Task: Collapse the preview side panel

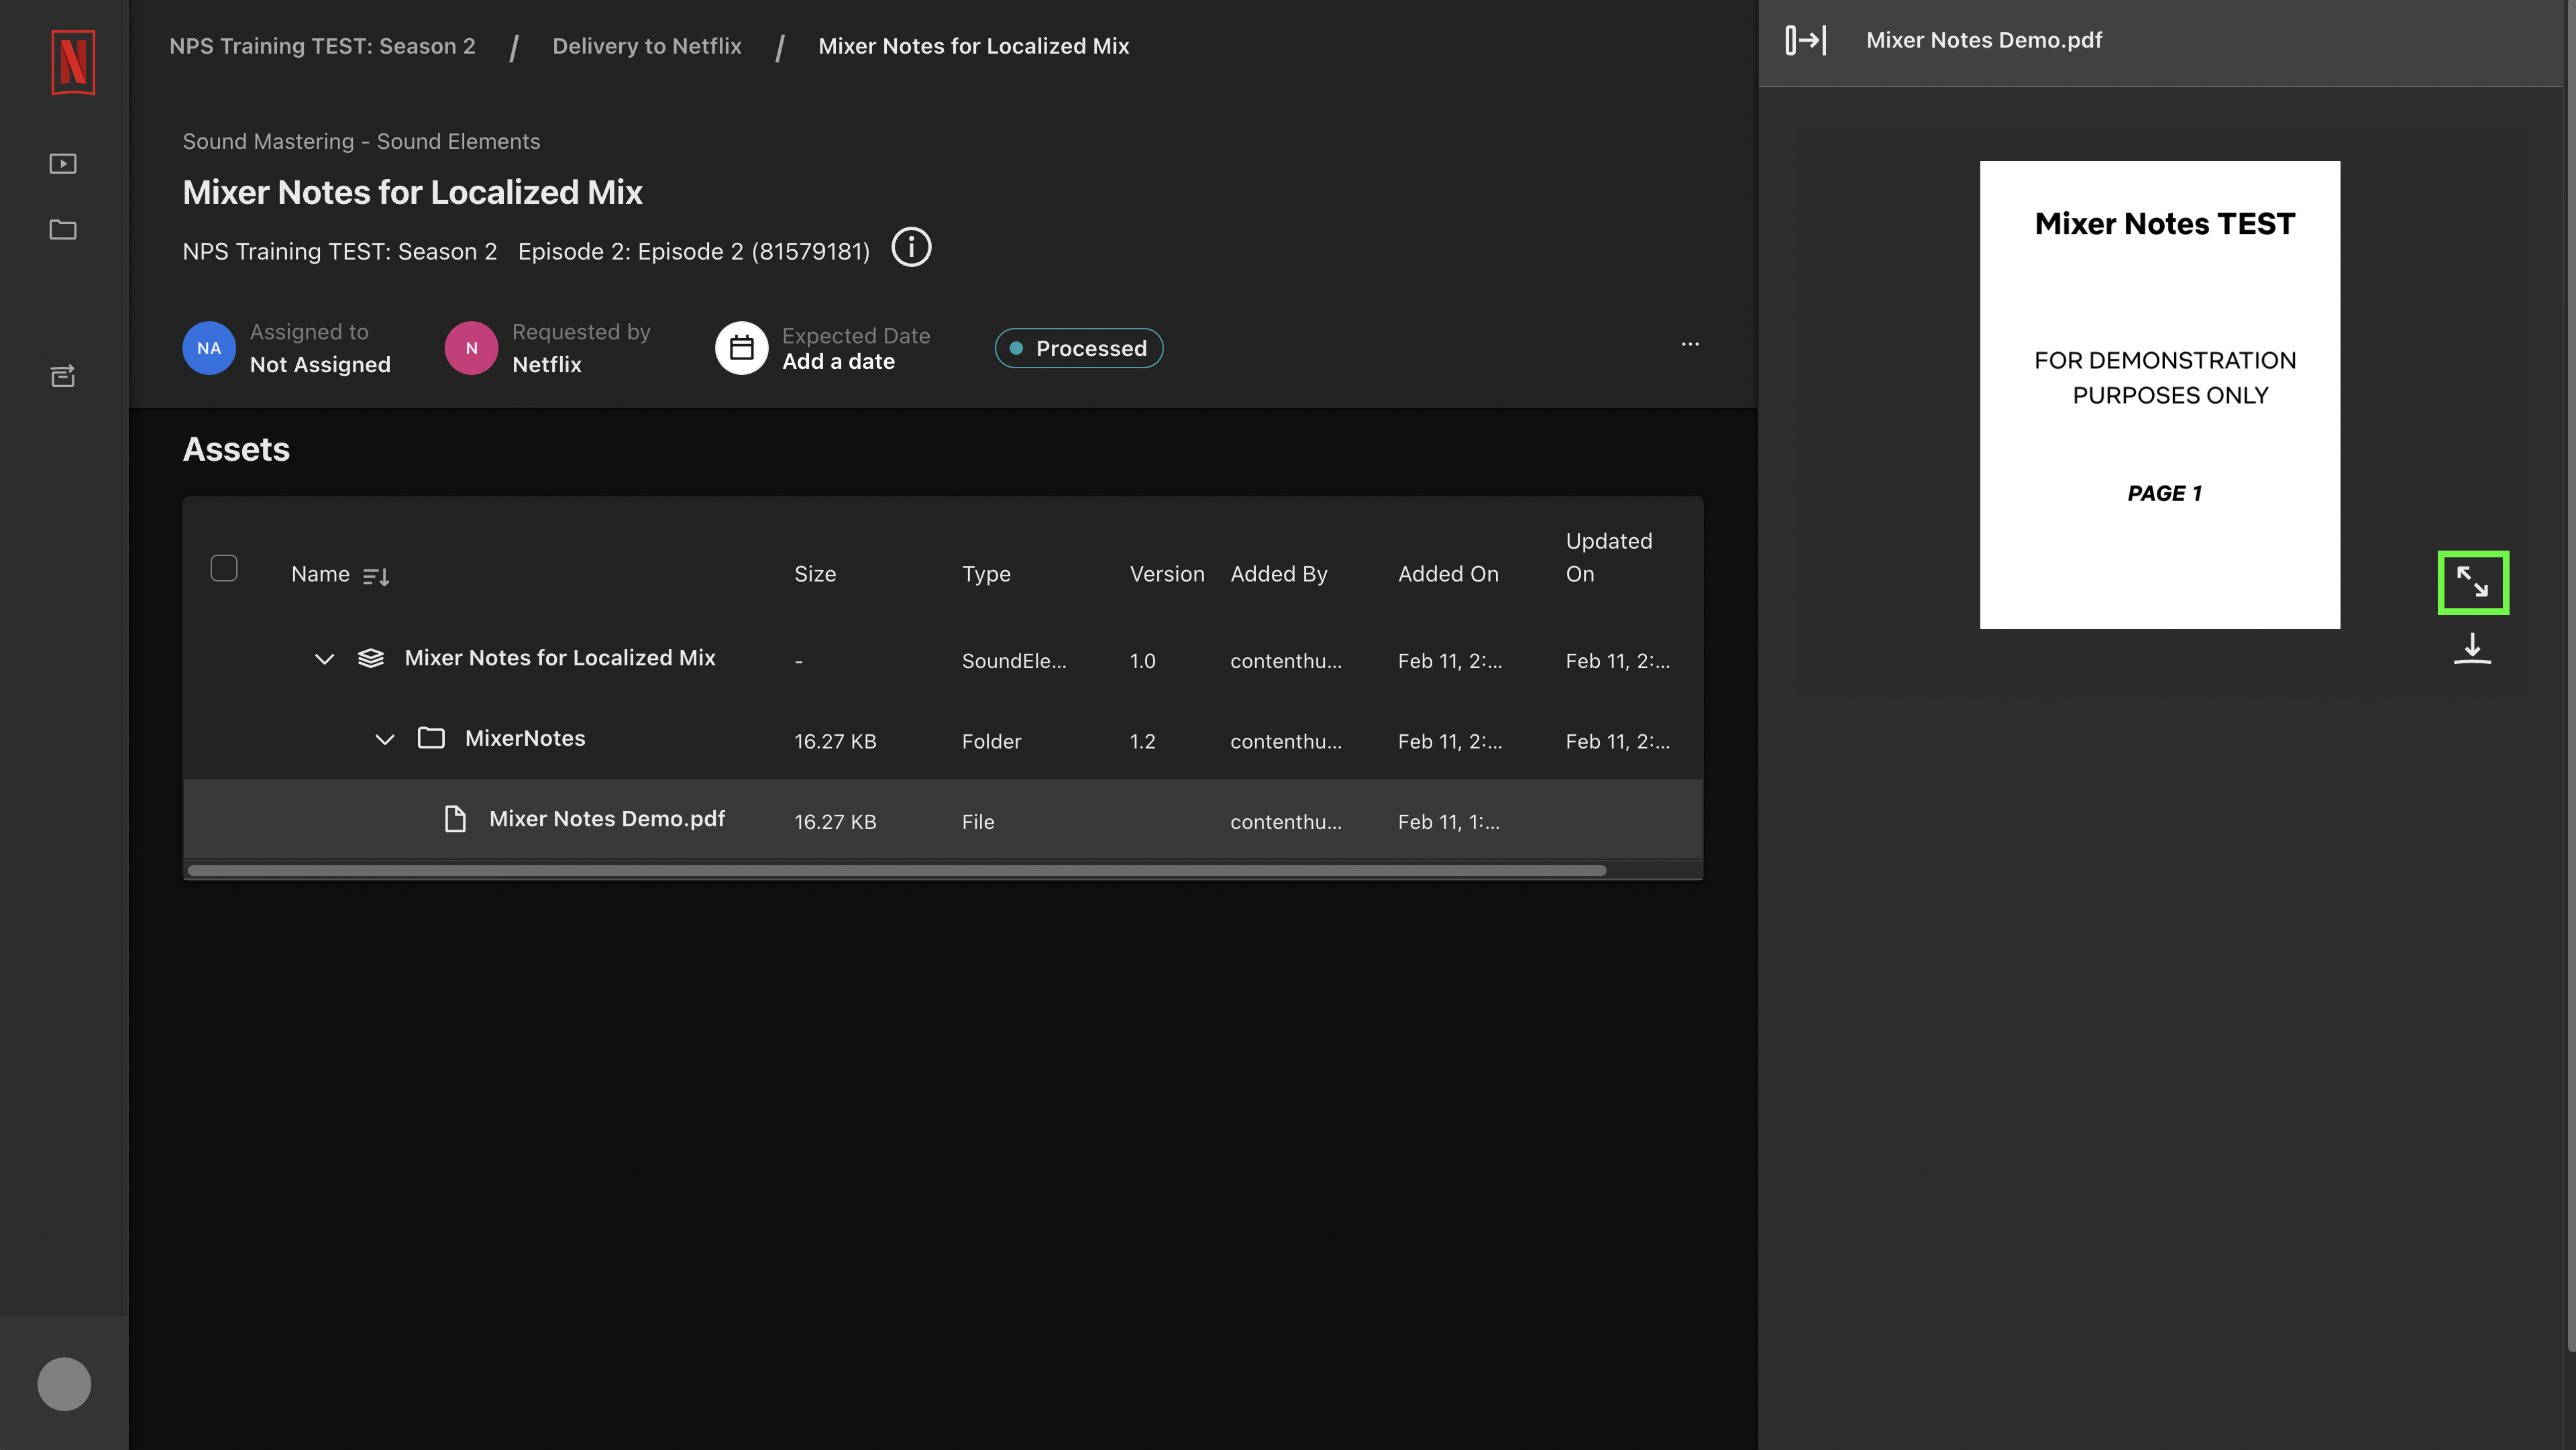Action: coord(1805,40)
